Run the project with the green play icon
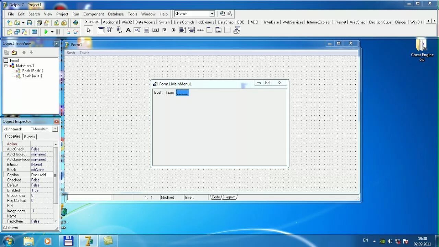 tap(46, 32)
